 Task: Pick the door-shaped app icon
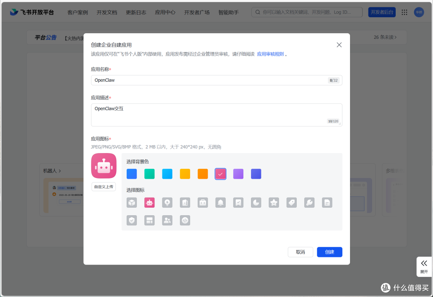click(x=185, y=202)
